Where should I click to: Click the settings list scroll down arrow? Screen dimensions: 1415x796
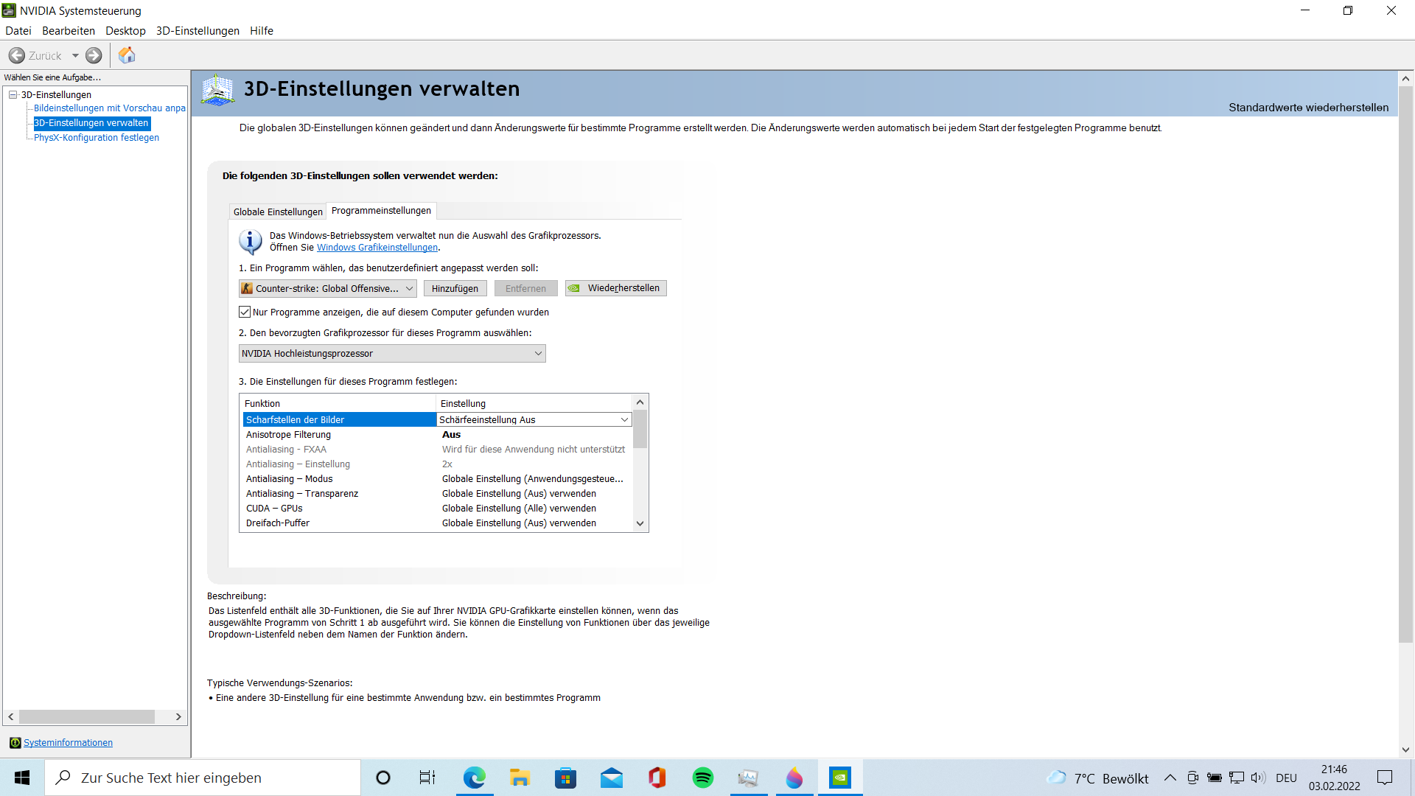pyautogui.click(x=640, y=523)
